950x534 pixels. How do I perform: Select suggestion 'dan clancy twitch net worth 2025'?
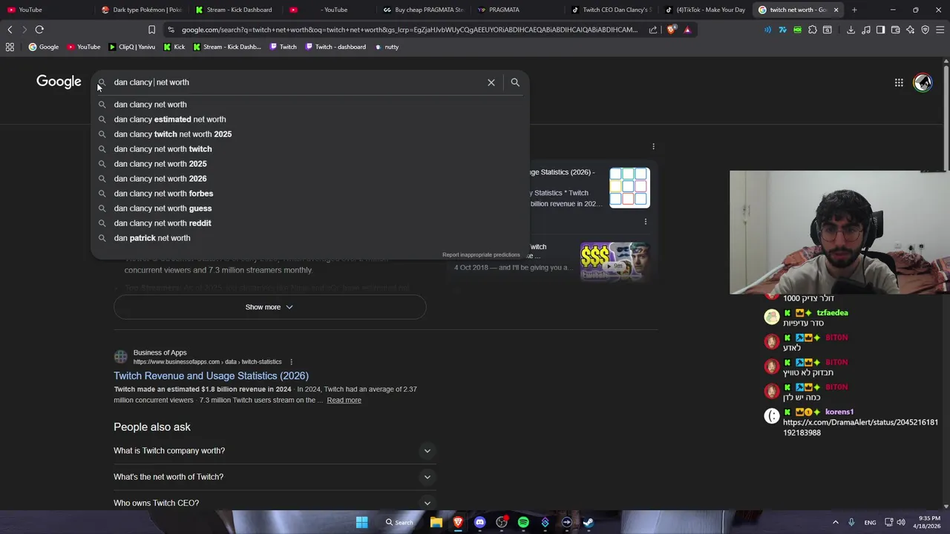pos(310,134)
